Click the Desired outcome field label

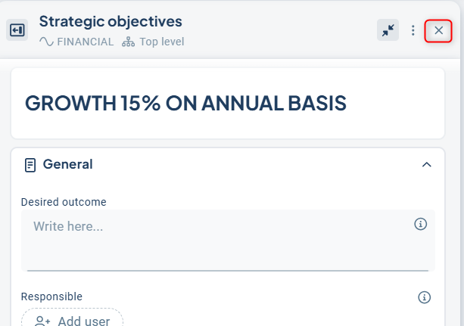(x=64, y=202)
